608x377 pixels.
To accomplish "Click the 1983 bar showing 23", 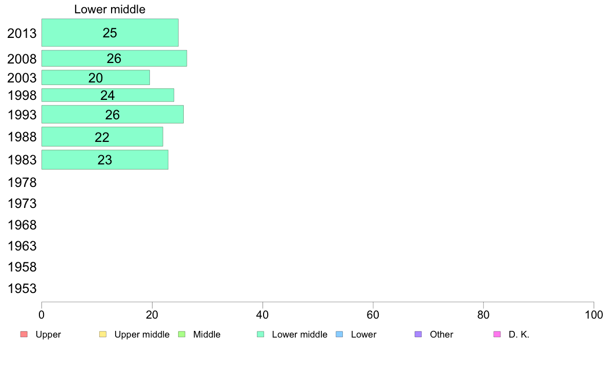I will (x=105, y=160).
